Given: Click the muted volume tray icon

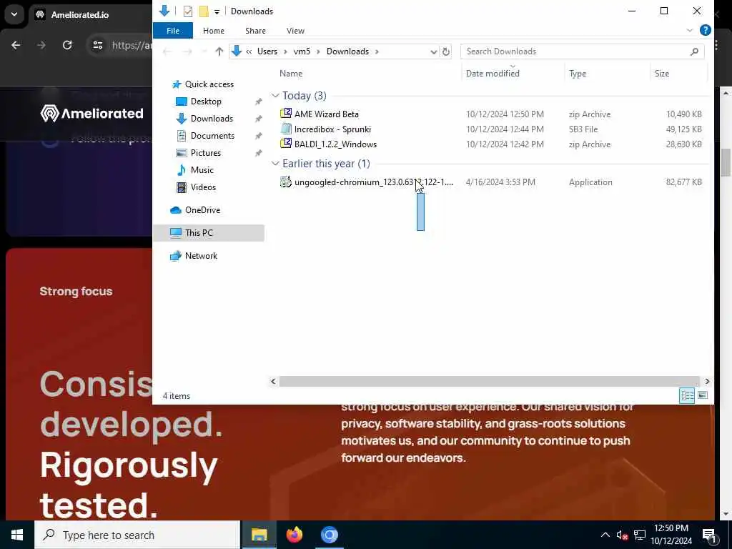Looking at the screenshot, I should point(623,535).
